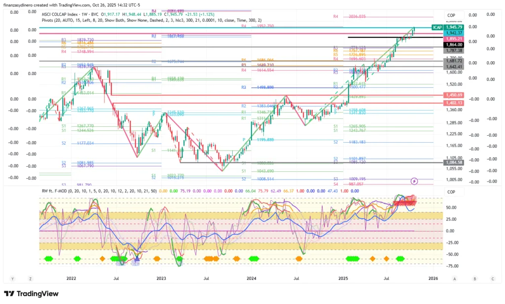This screenshot has height=304, width=505.
Task: Click the black 1,864.00 price level label
Action: 453,44
